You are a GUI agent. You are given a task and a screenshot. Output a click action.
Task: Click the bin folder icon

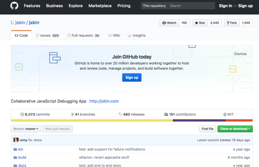[x=16, y=149]
